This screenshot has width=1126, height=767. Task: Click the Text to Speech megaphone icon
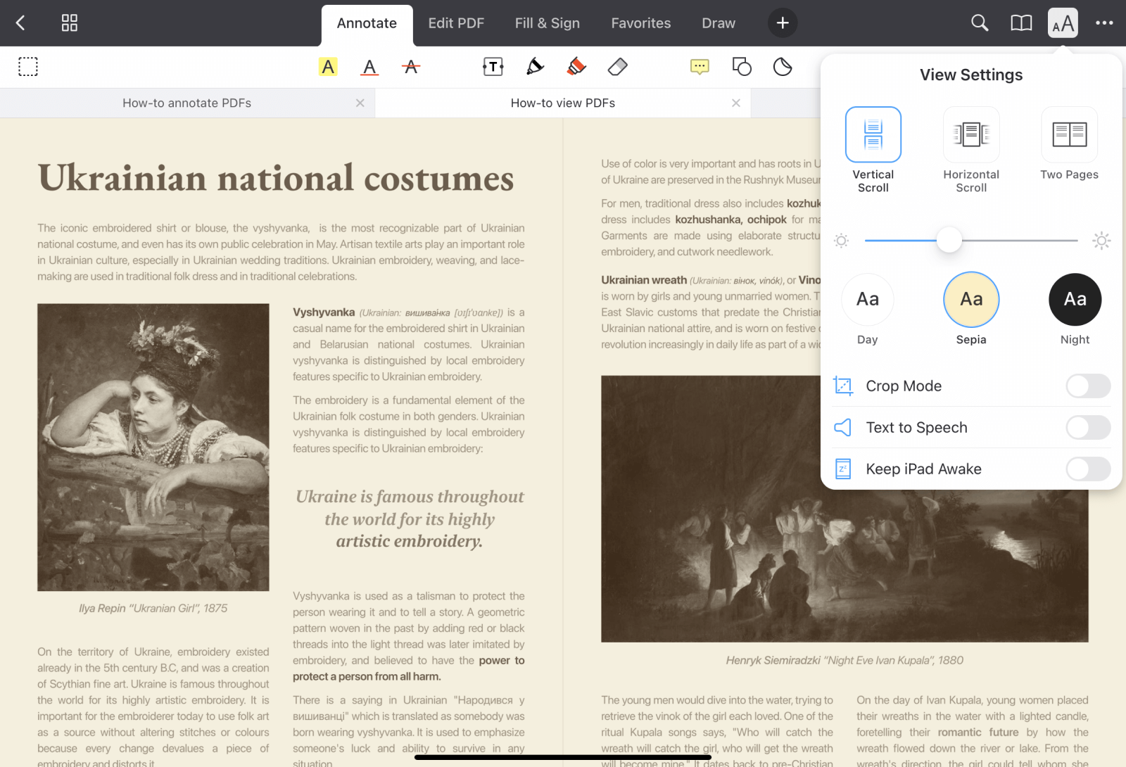843,427
